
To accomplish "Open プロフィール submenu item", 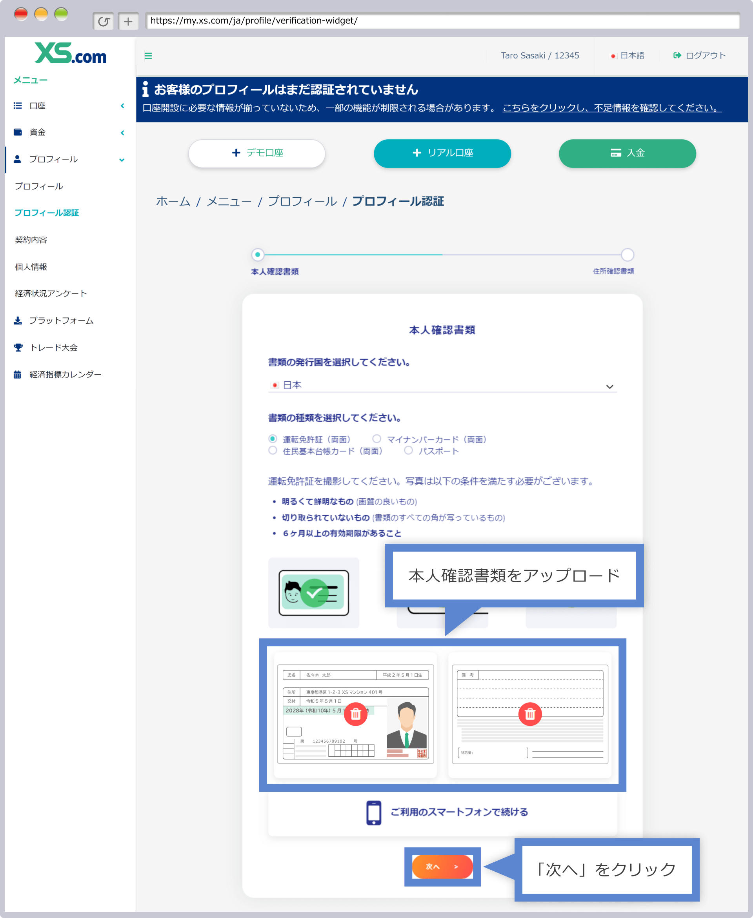I will 39,186.
